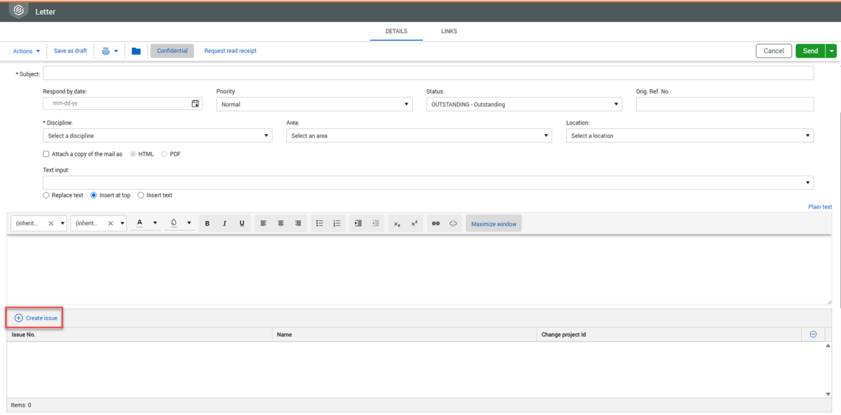Click the Bold formatting icon
Image resolution: width=841 pixels, height=415 pixels.
[207, 224]
